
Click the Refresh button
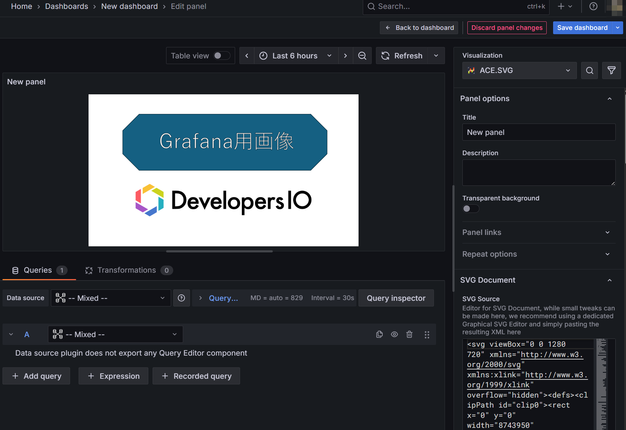402,56
